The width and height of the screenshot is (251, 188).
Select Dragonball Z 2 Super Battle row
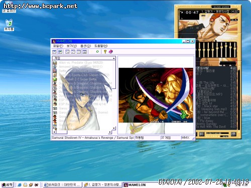click(x=77, y=79)
